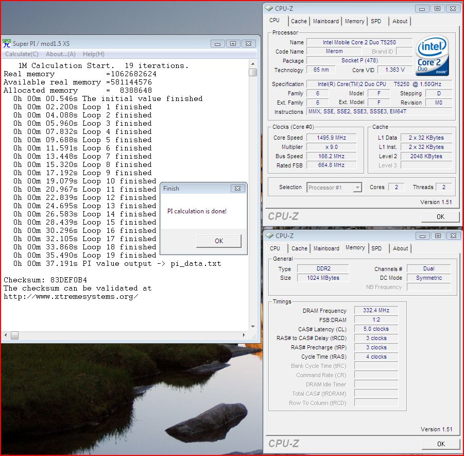Click the Specification field T5250 @ 1.50GHz
The image size is (464, 456).
pyautogui.click(x=380, y=84)
